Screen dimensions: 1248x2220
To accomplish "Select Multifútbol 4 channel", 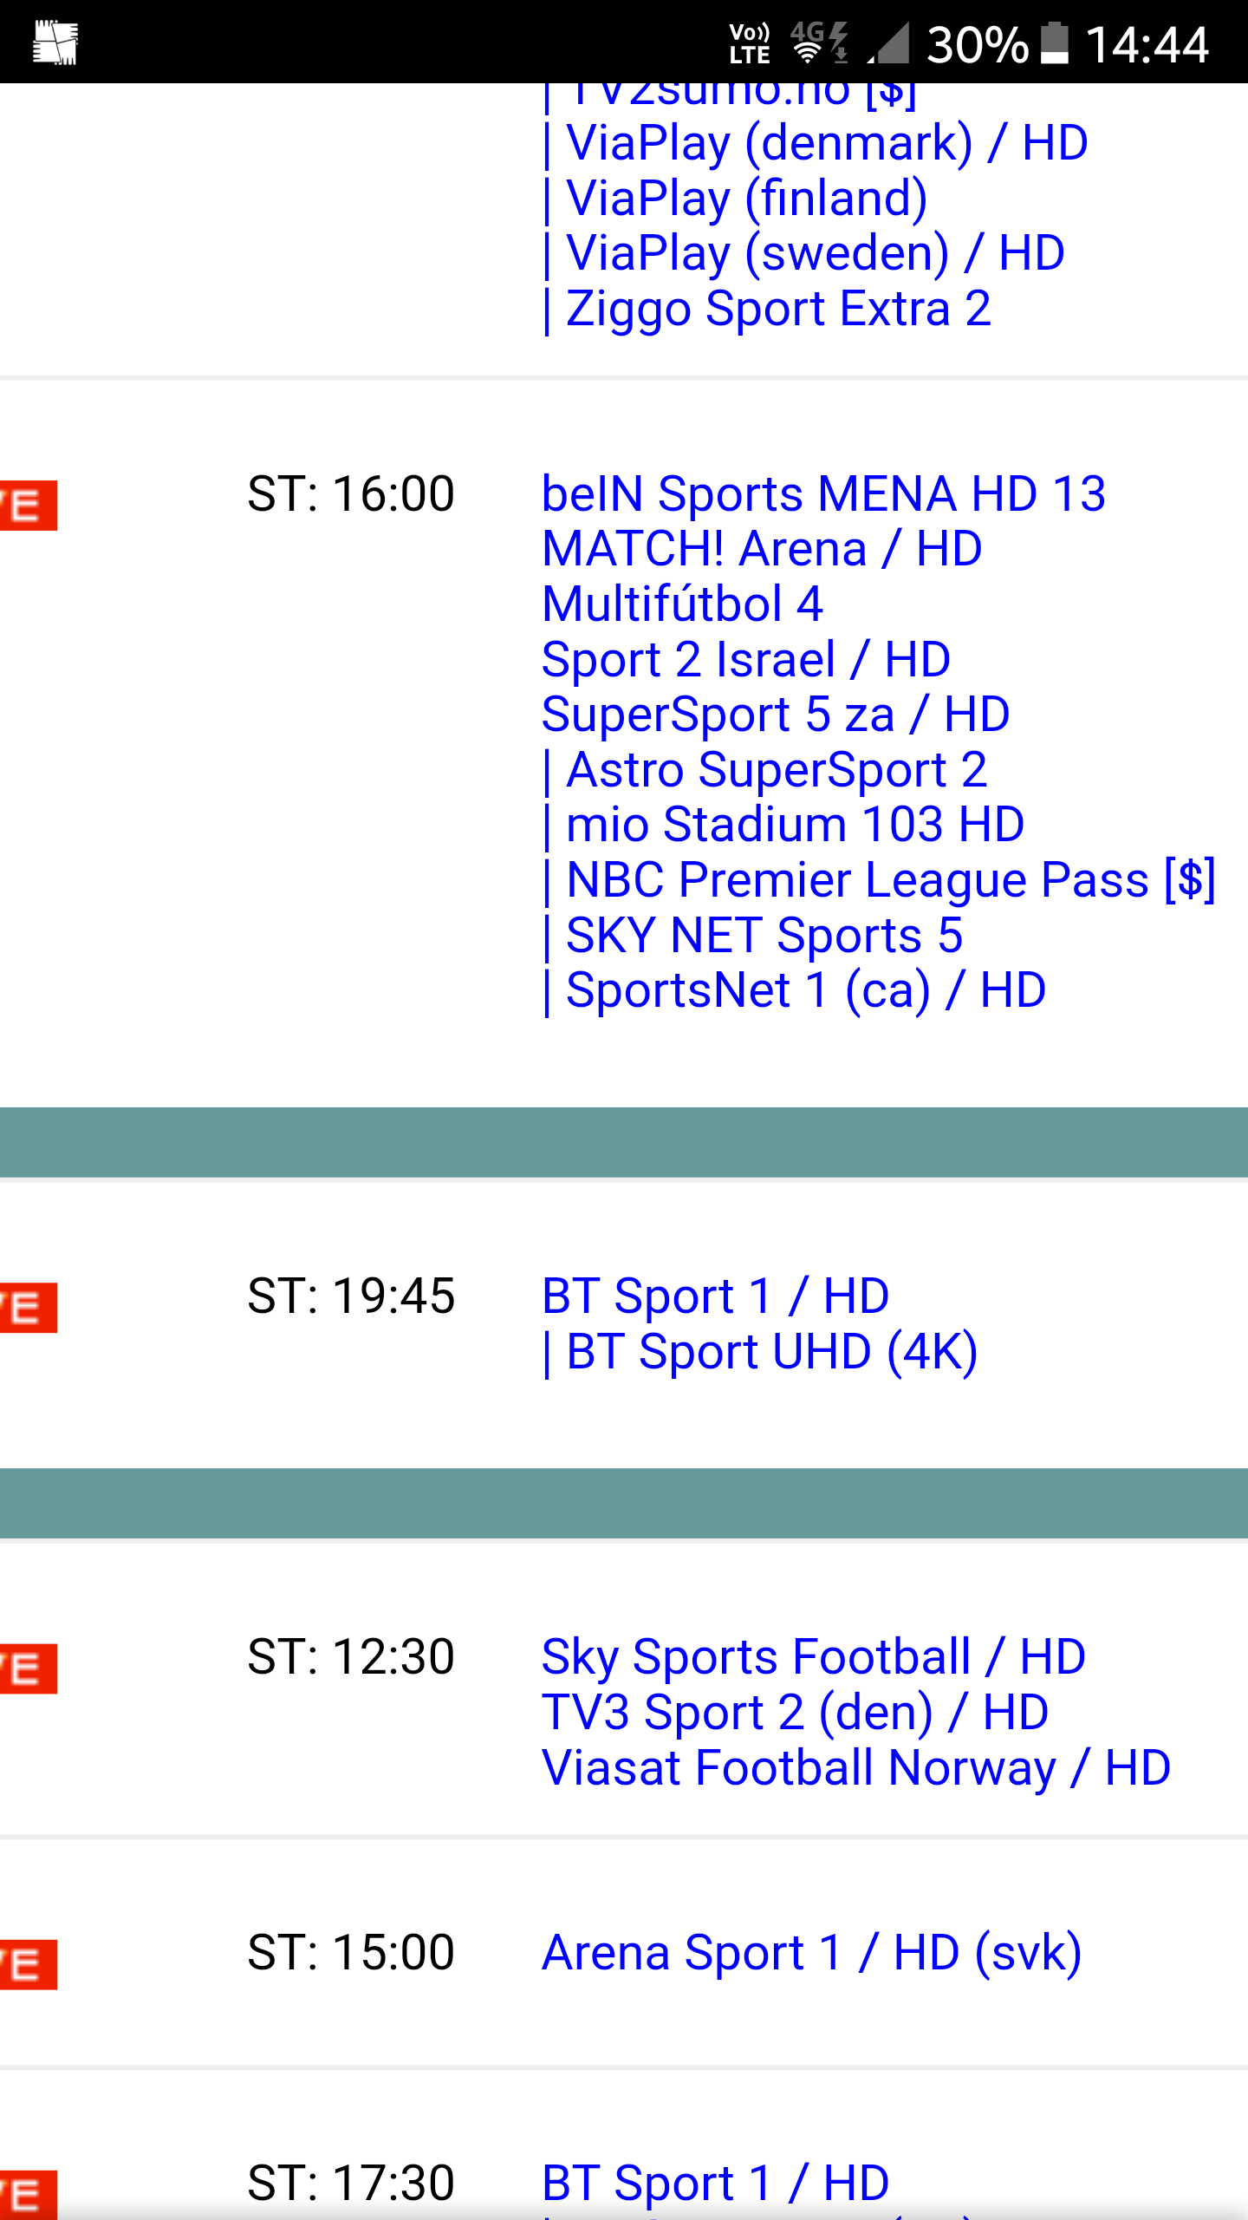I will pyautogui.click(x=682, y=604).
